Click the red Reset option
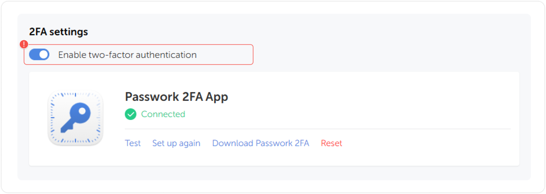The width and height of the screenshot is (546, 194). pos(331,143)
